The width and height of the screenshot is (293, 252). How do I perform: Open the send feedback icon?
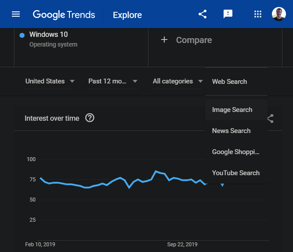tap(228, 14)
